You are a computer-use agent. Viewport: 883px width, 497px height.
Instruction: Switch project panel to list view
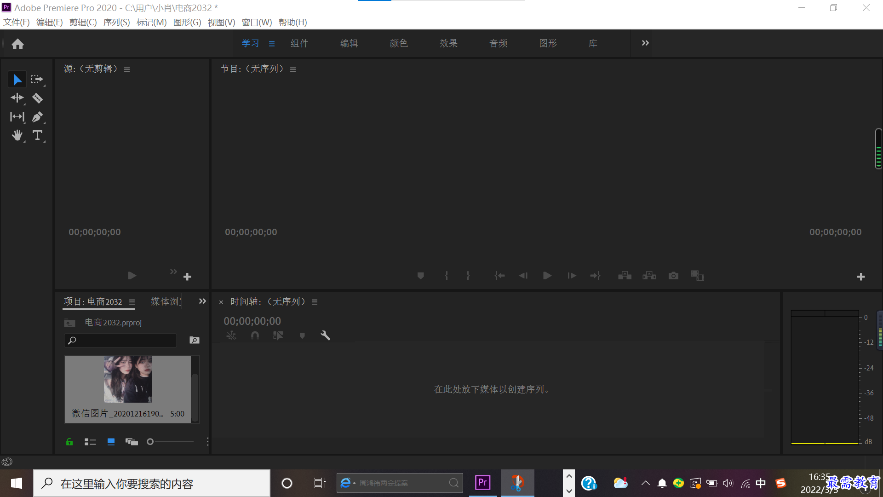click(x=90, y=442)
